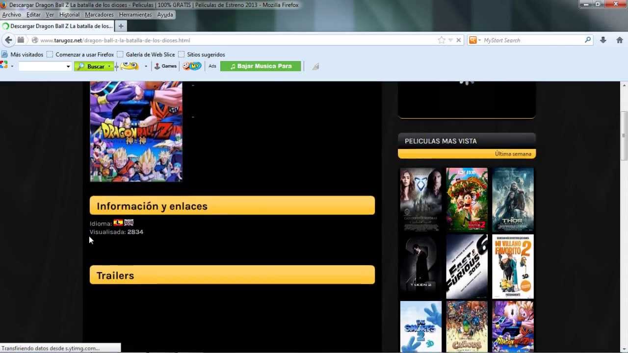Expand the Buscar button dropdown arrow
The height and width of the screenshot is (353, 628).
point(109,66)
